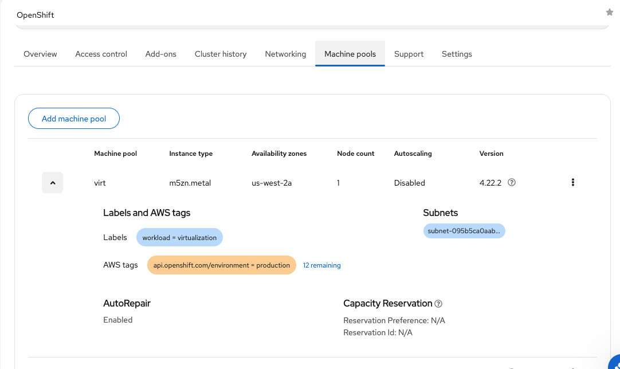Collapse the virt machine pool row

53,183
